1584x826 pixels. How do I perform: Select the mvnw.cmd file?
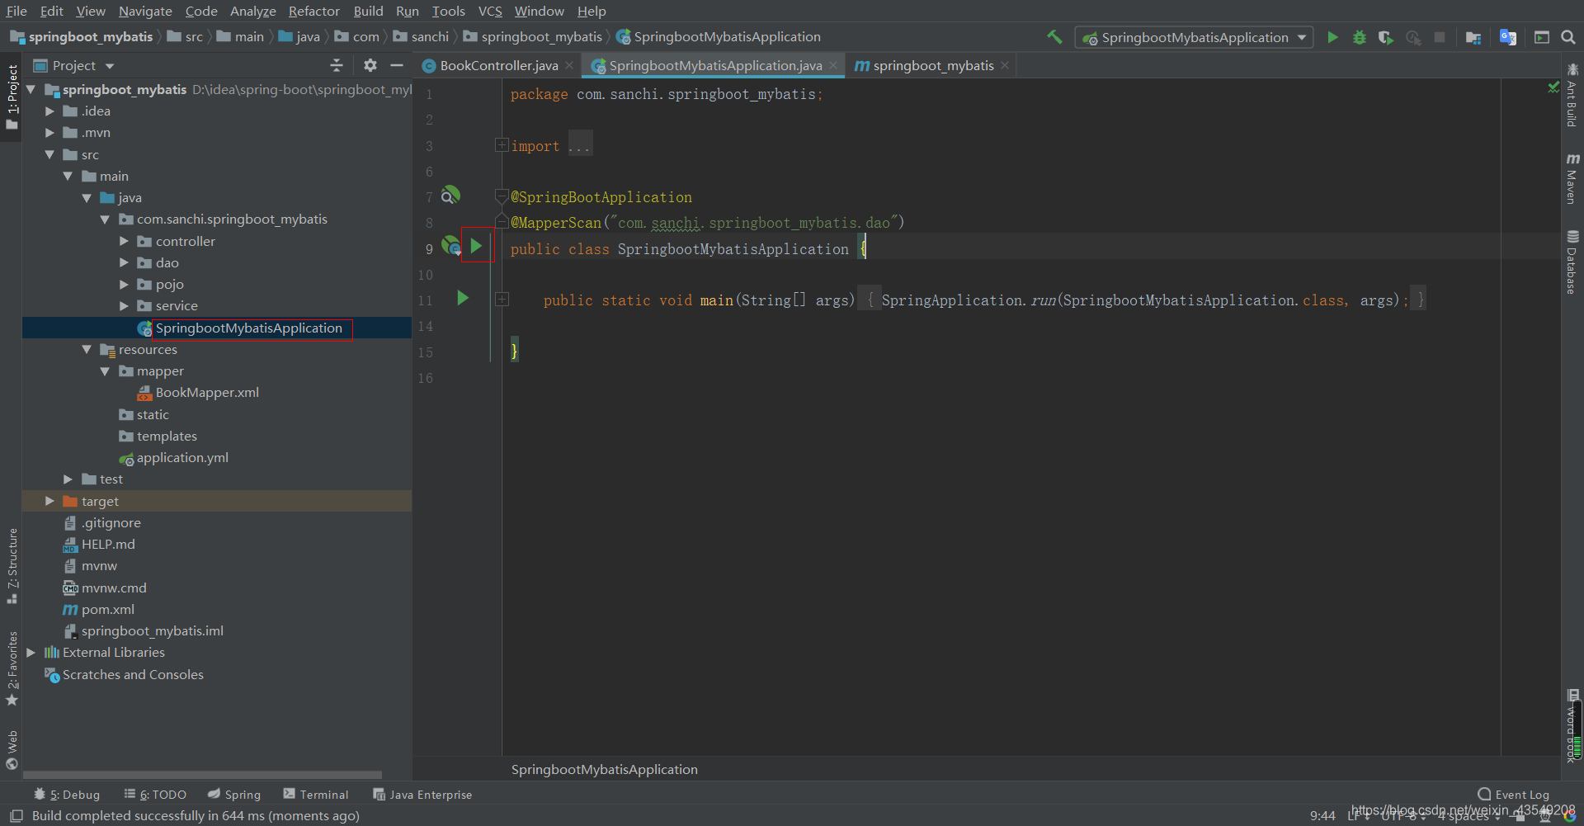tap(114, 588)
